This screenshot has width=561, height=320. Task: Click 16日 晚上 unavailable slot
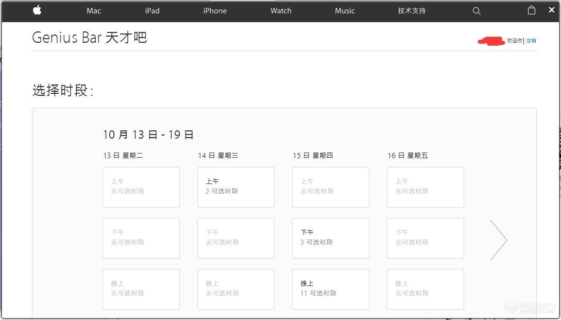(426, 289)
